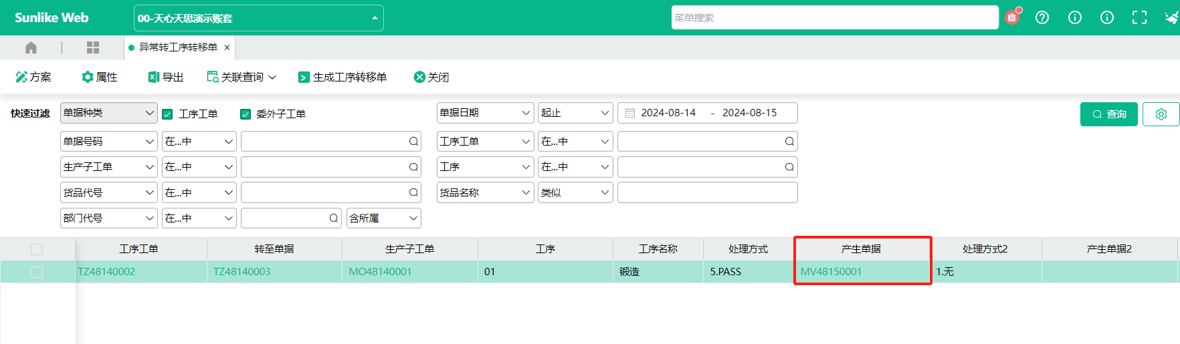The width and height of the screenshot is (1180, 344).
Task: Click search icon in 单据号码 field
Action: pyautogui.click(x=413, y=142)
